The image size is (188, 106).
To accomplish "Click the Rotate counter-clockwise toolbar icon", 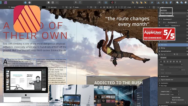I will [x=167, y=3].
